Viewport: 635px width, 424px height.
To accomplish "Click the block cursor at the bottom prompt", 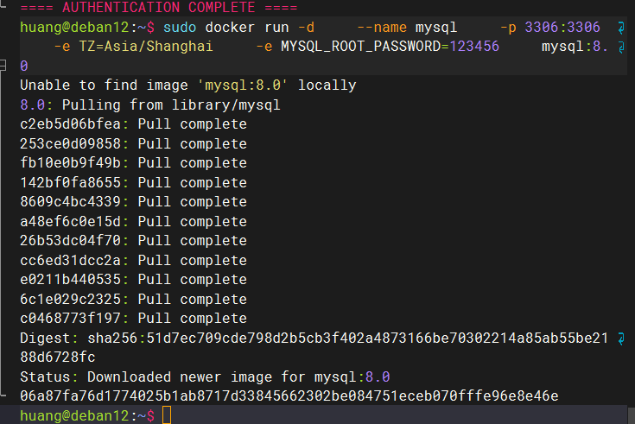I will click(167, 415).
